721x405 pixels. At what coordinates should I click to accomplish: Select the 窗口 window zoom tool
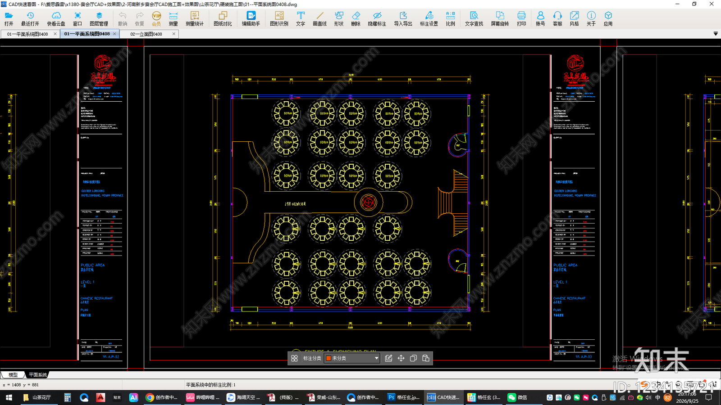[x=78, y=19]
